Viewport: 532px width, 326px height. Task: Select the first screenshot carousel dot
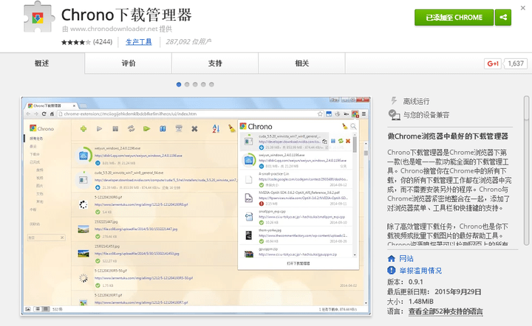pos(179,85)
